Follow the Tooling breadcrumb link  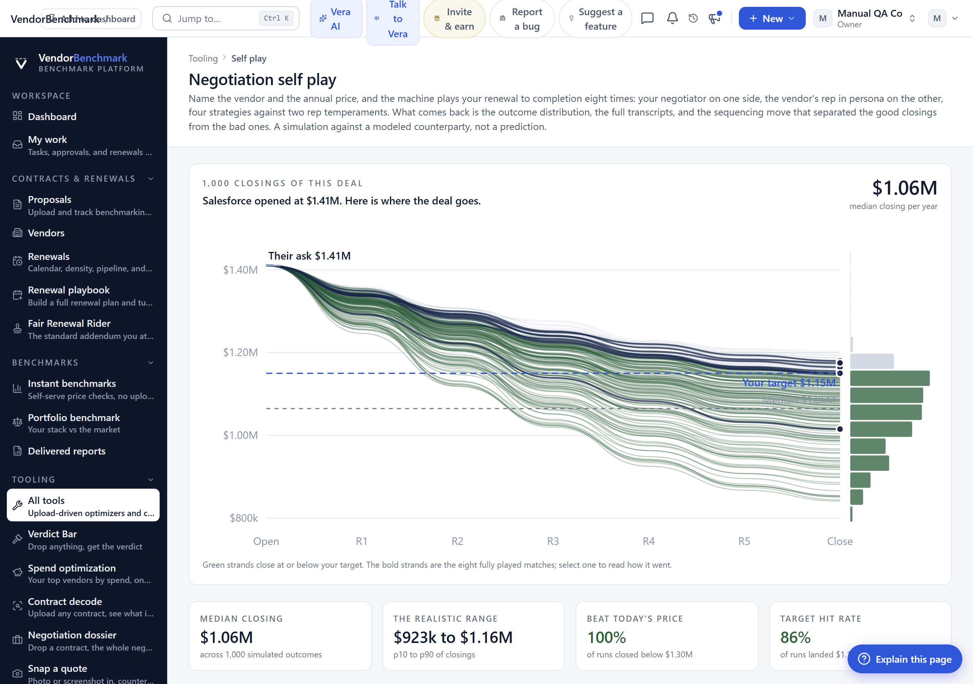[203, 59]
